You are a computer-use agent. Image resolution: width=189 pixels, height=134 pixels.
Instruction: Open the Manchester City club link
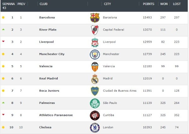point(52,54)
